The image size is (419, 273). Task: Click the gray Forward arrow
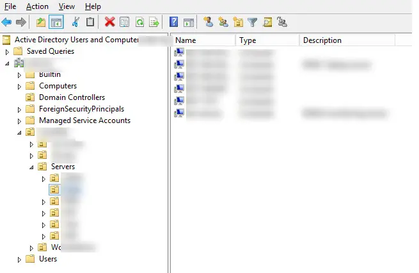(21, 22)
